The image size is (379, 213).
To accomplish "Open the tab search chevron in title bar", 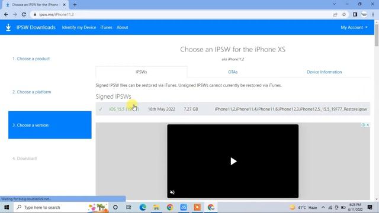I will [334, 4].
